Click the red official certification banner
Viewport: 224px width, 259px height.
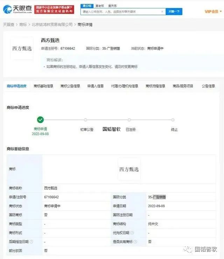(54, 9)
